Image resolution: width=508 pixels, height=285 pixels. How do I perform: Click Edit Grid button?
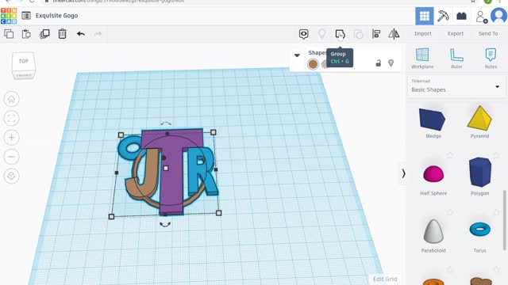[x=385, y=279]
